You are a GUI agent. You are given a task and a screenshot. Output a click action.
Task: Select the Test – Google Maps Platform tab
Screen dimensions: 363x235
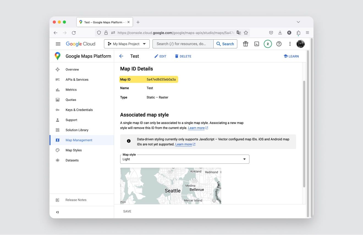click(105, 22)
